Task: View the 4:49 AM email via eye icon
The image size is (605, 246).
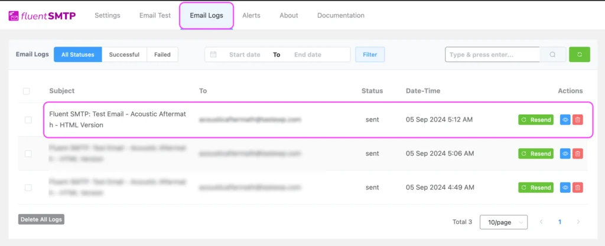Action: click(x=565, y=188)
